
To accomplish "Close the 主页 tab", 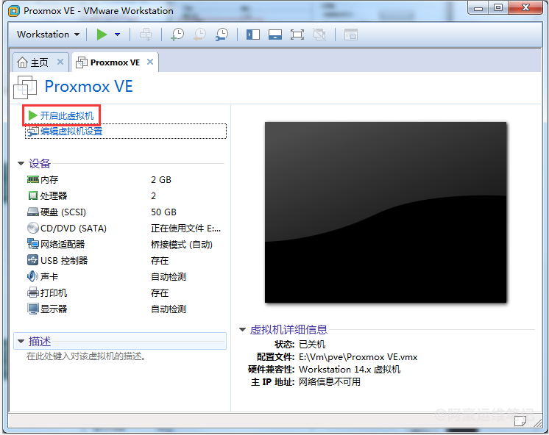I will 60,62.
